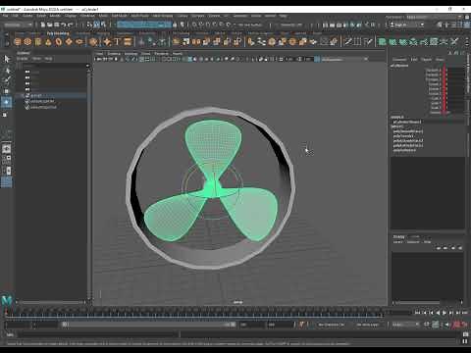Open the menu set dropdown

coord(19,25)
